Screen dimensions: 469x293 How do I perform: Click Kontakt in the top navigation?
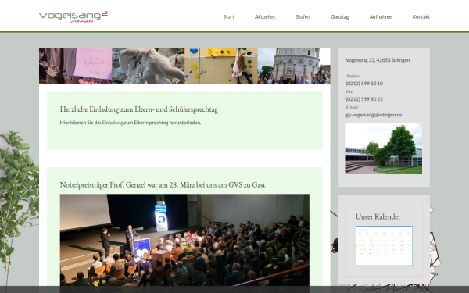(x=421, y=17)
